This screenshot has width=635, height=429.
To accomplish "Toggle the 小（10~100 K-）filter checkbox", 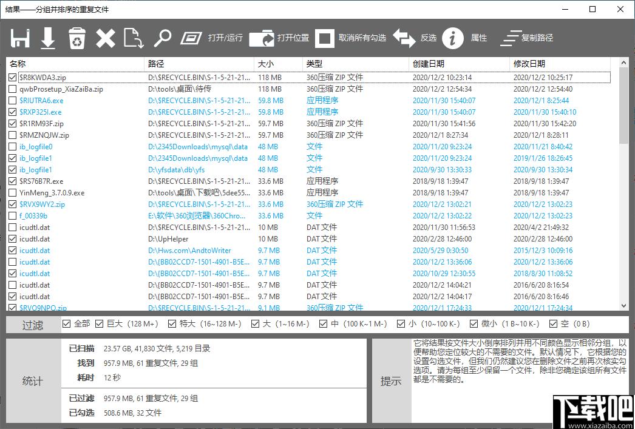I will [x=401, y=324].
